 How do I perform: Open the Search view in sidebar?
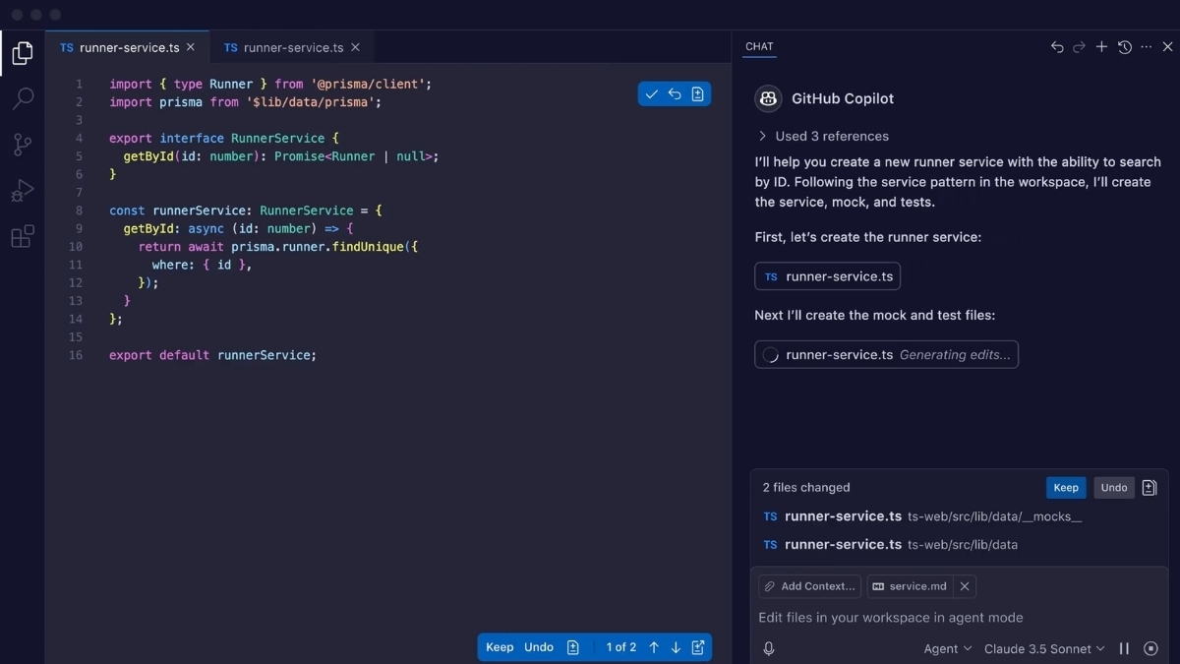coord(23,98)
